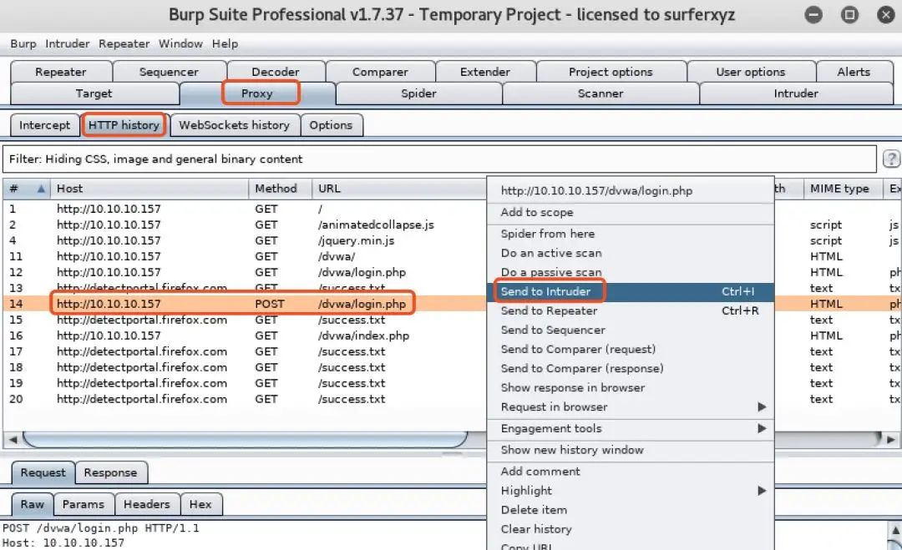This screenshot has height=550, width=902.
Task: Open the Alerts tab
Action: (854, 72)
